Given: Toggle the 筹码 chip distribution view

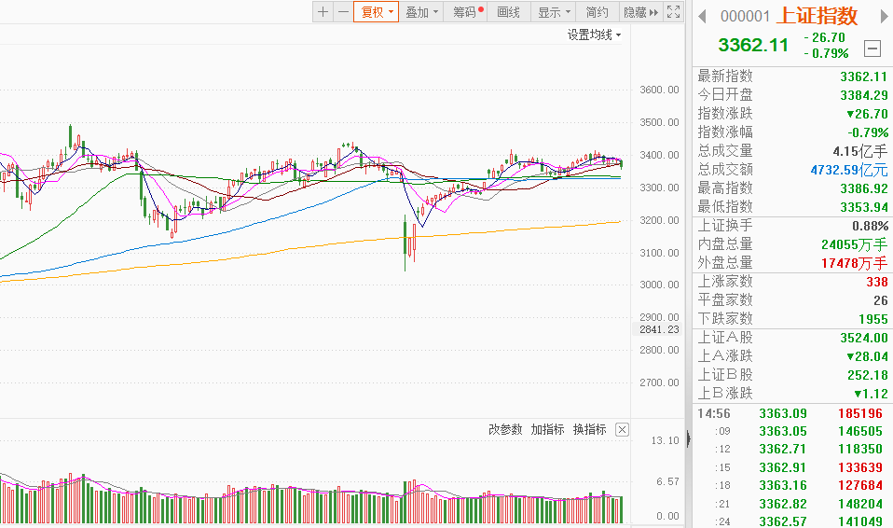Looking at the screenshot, I should [467, 12].
